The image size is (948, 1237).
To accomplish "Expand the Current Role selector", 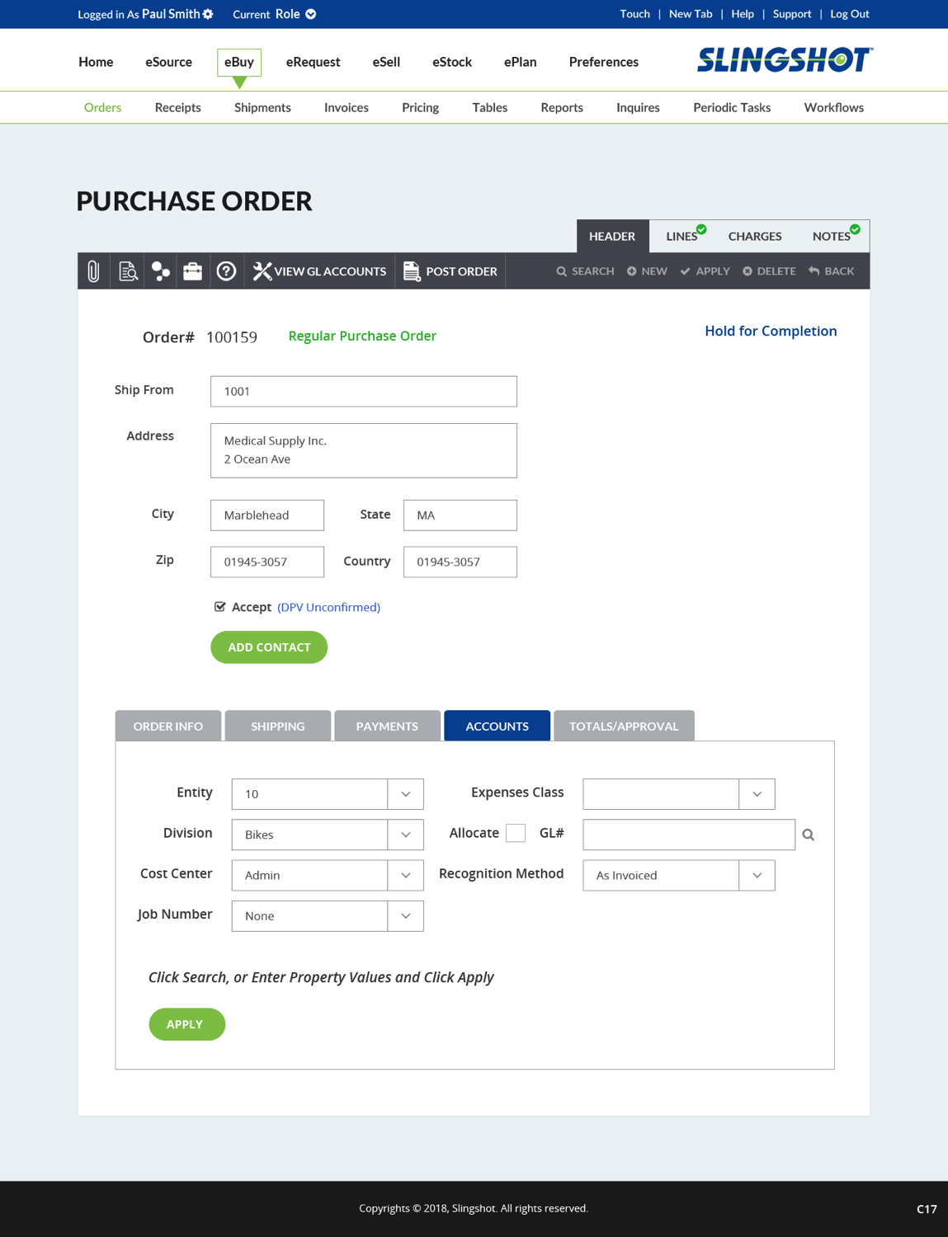I will (x=311, y=14).
